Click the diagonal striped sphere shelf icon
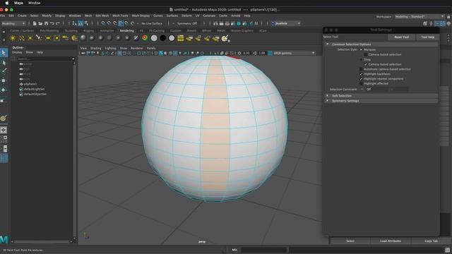Image resolution: width=452 pixels, height=254 pixels. click(136, 38)
